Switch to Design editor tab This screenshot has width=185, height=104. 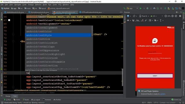pos(8,96)
